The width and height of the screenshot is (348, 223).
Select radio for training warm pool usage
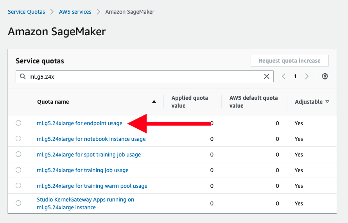tap(18, 185)
